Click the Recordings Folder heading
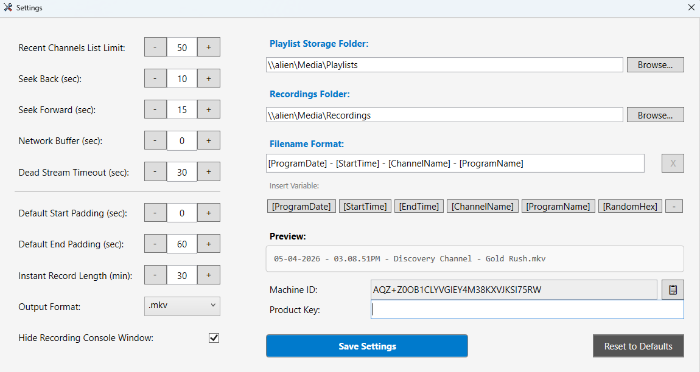Image resolution: width=700 pixels, height=372 pixels. 309,94
